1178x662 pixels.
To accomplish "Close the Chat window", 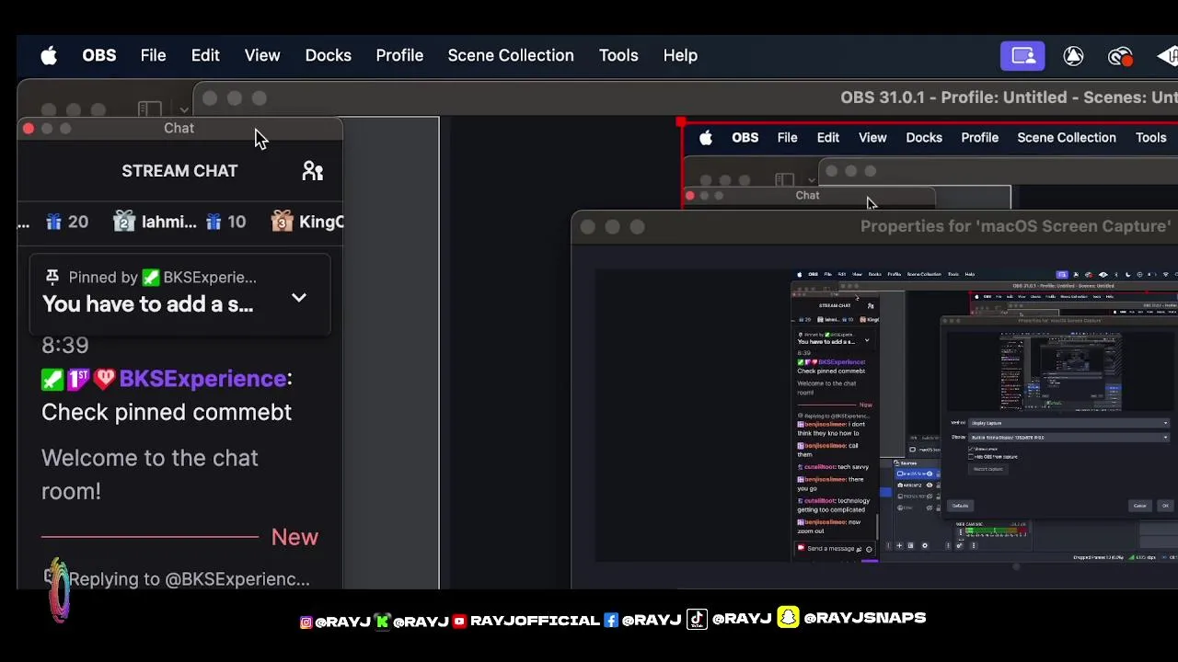I will (x=29, y=129).
